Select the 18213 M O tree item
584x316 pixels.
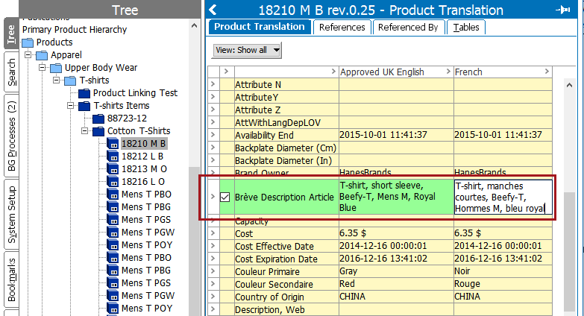[x=143, y=169]
